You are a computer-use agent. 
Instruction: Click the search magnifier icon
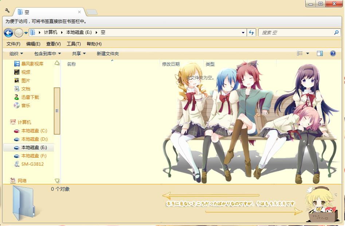pyautogui.click(x=336, y=33)
